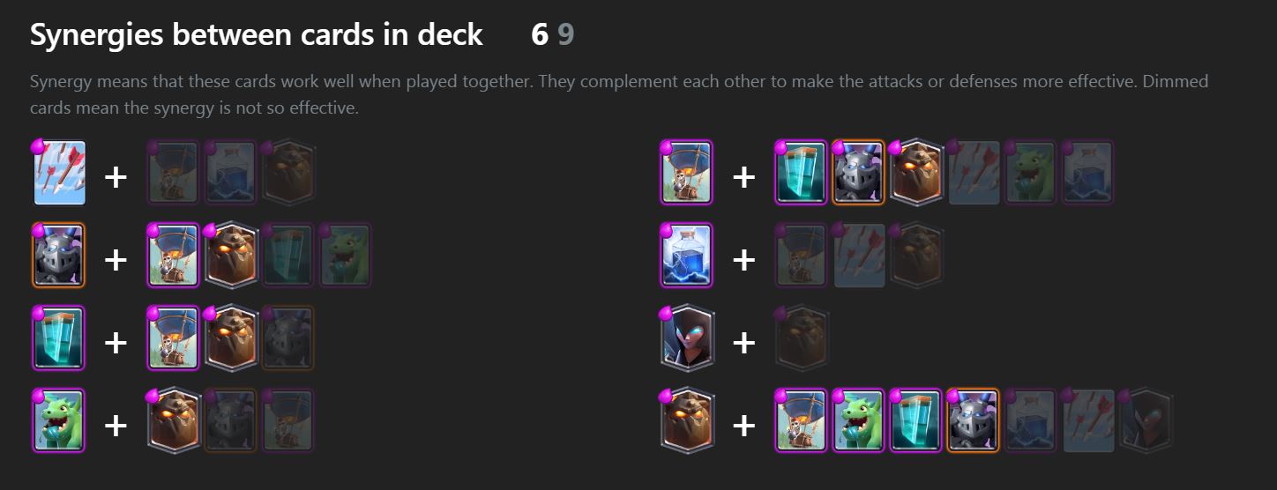Select the Night Witch card heading its synergy row
This screenshot has width=1277, height=490.
[687, 338]
